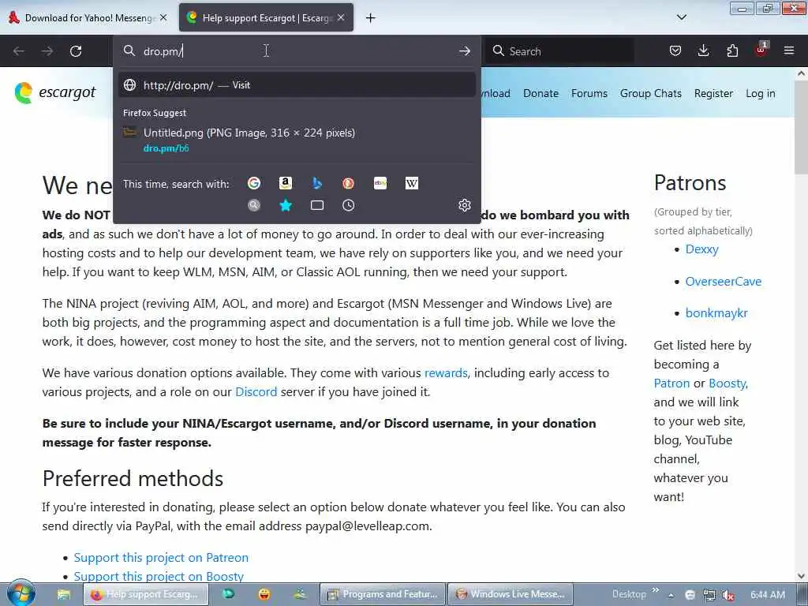Show hidden tray icons arrow
This screenshot has height=606, width=808.
point(671,595)
